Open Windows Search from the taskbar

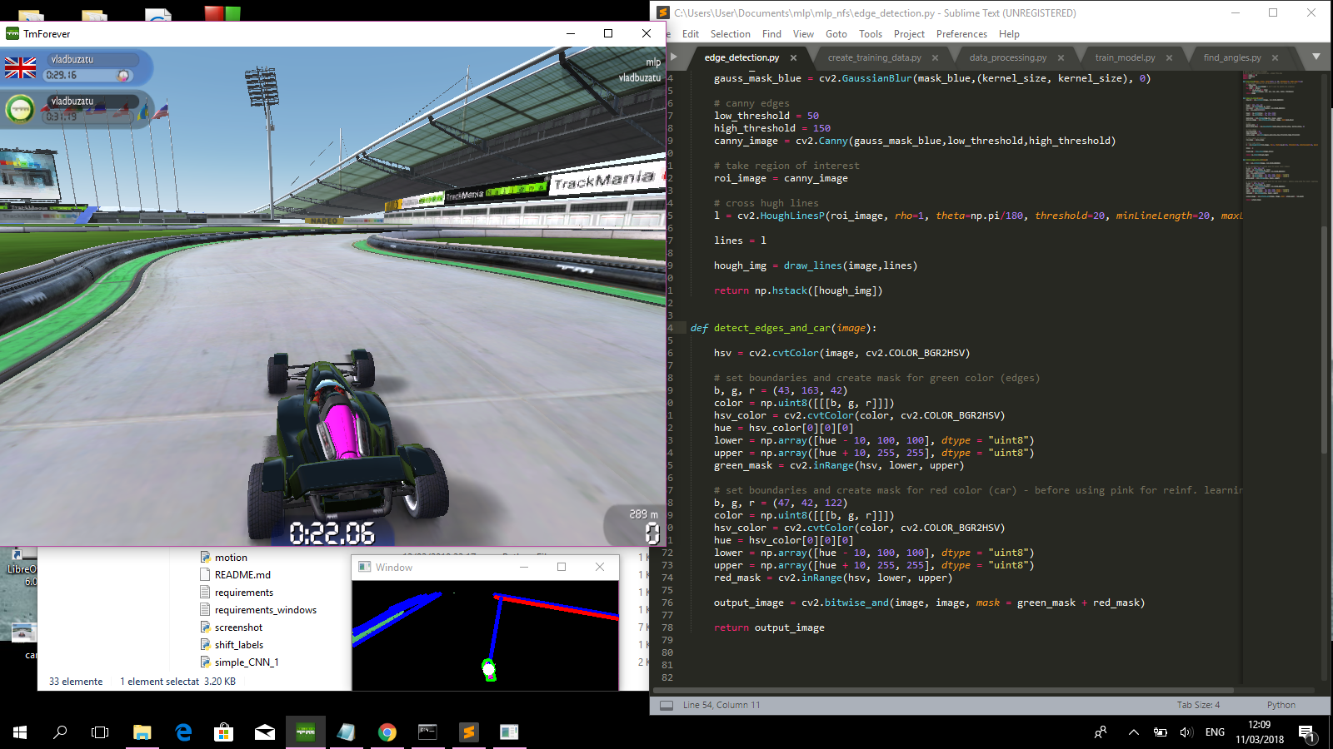60,732
